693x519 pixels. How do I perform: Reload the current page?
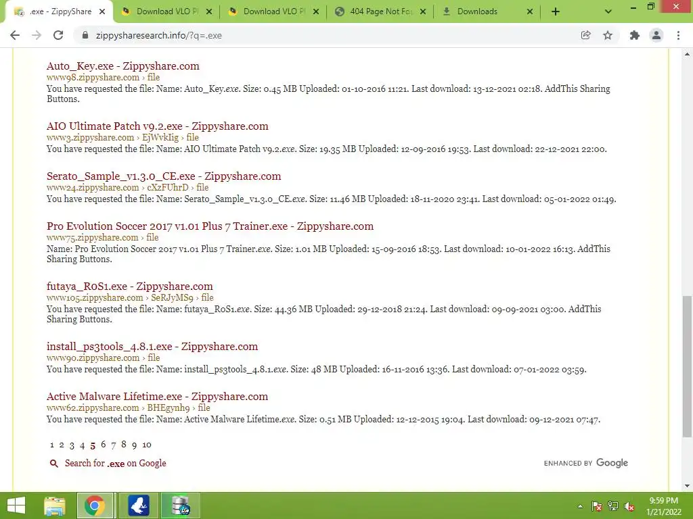(x=58, y=35)
